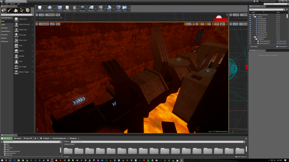Select the Visual Effects category
289x162 pixels.
click(6, 31)
